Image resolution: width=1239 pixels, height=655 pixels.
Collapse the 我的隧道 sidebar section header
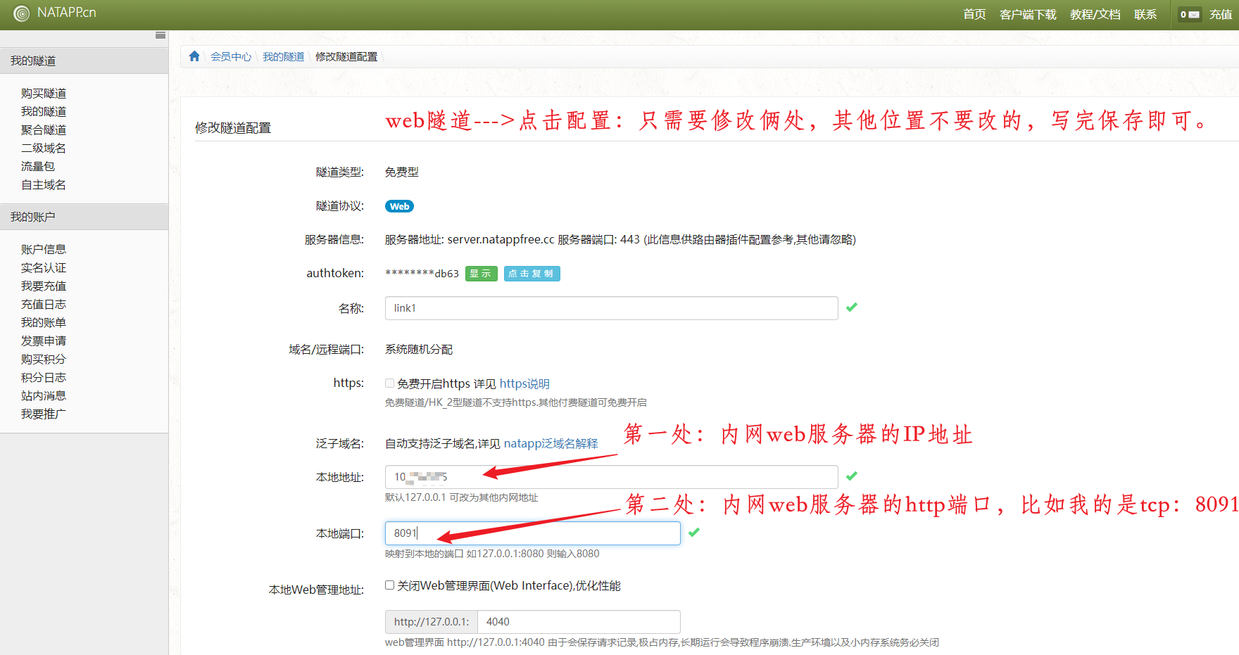[84, 61]
